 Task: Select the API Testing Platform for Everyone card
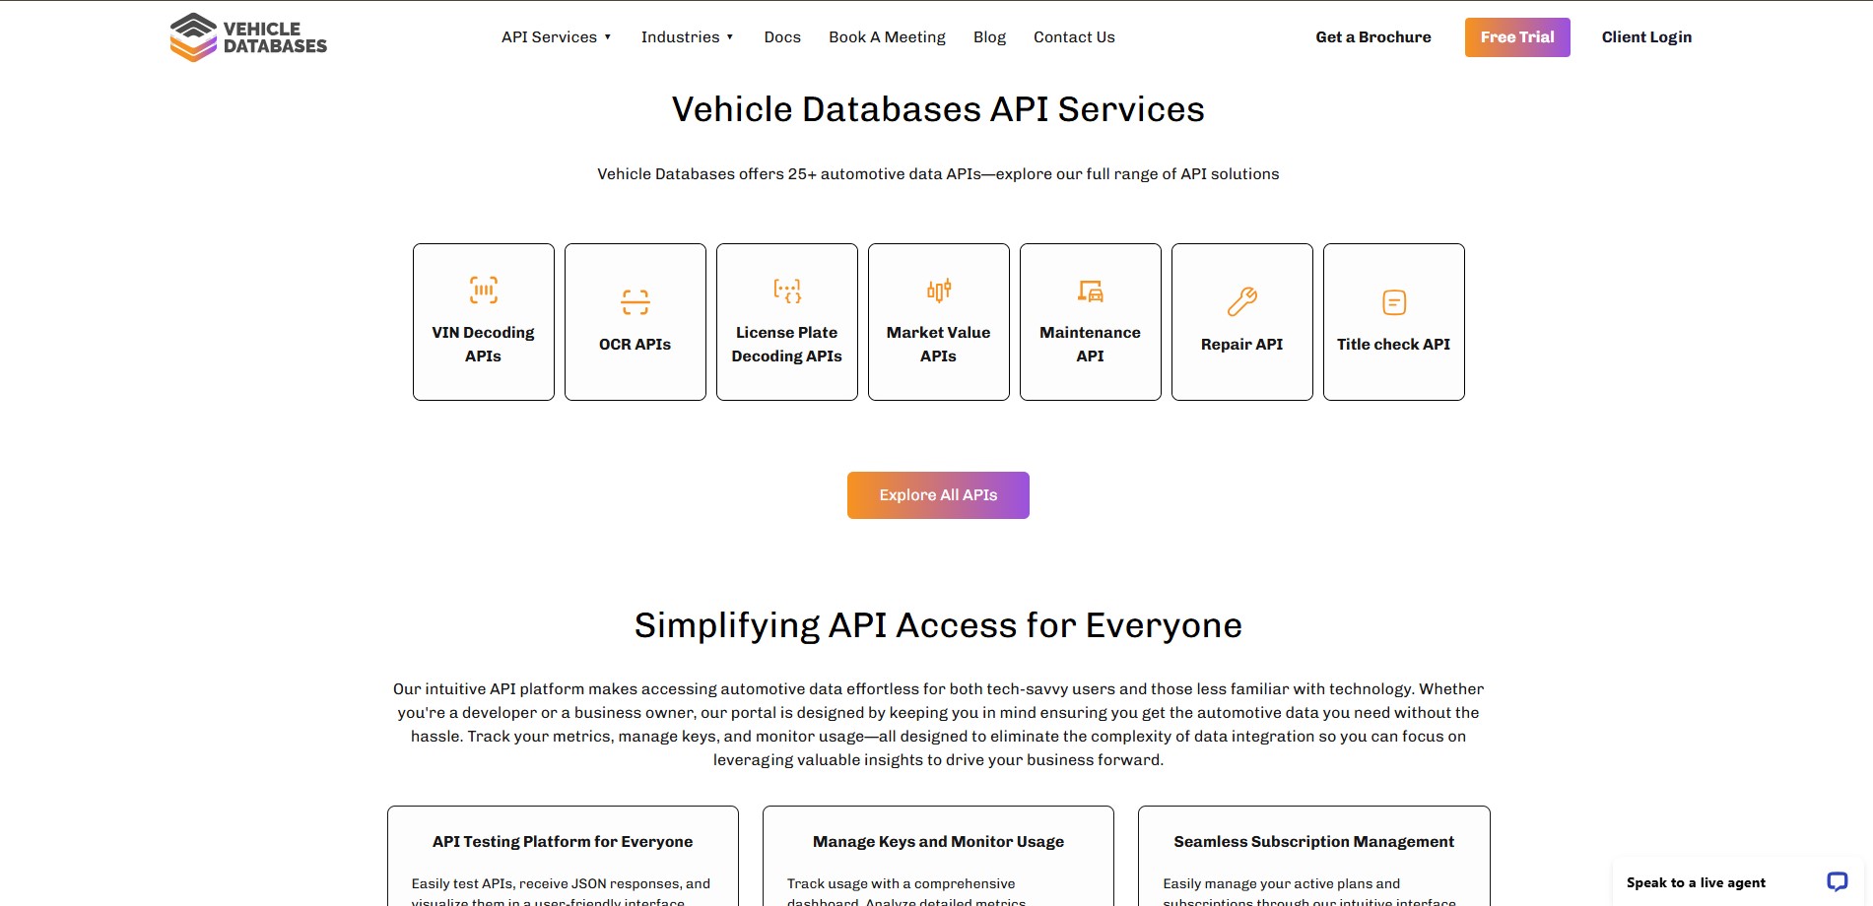point(563,855)
